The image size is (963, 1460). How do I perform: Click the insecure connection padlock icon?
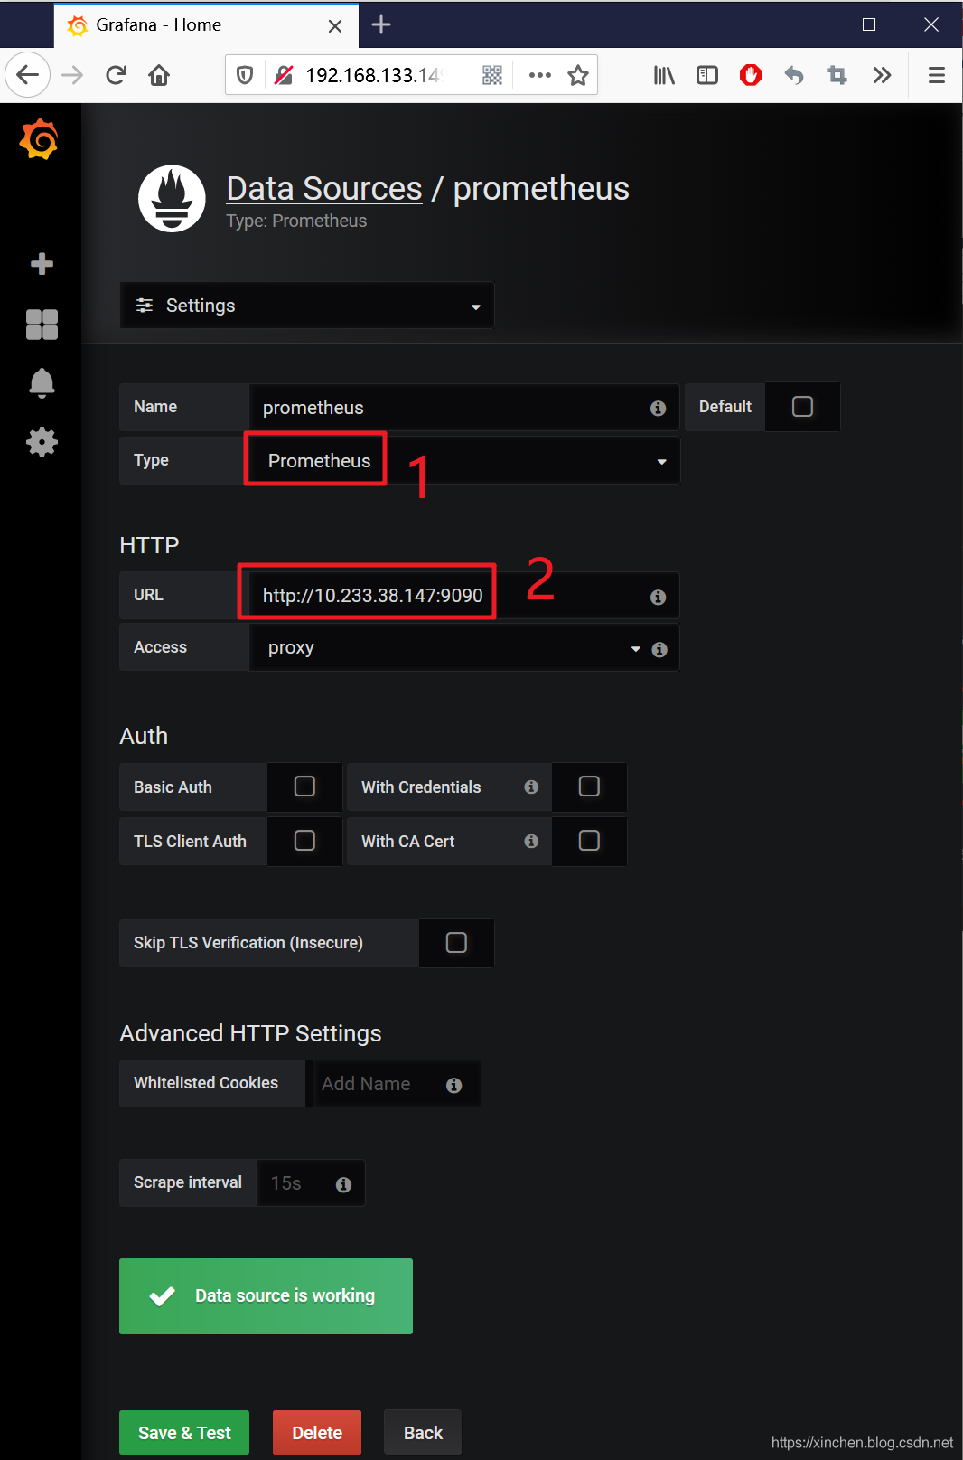(x=284, y=75)
